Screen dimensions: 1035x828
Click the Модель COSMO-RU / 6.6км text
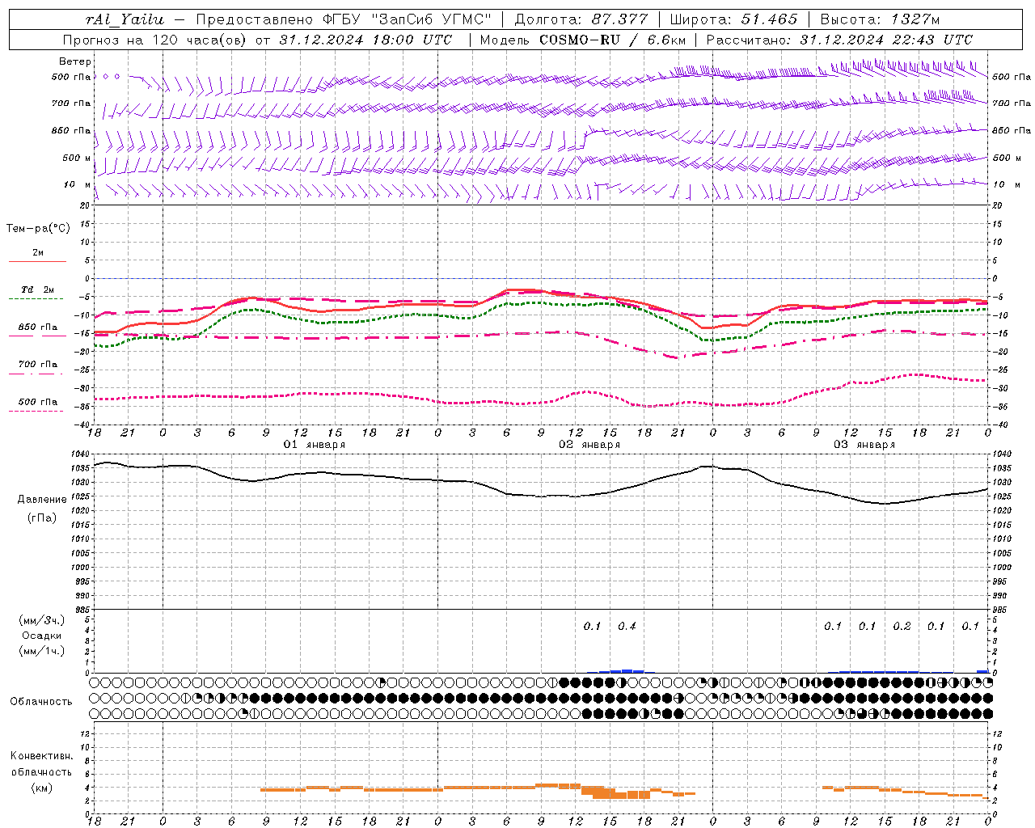pyautogui.click(x=583, y=40)
